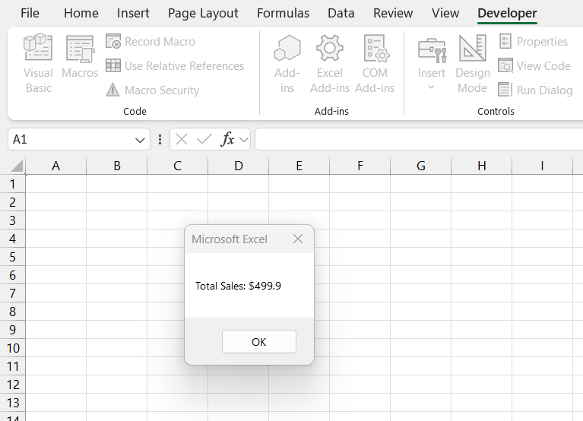
Task: Toggle Design Mode
Action: point(473,64)
